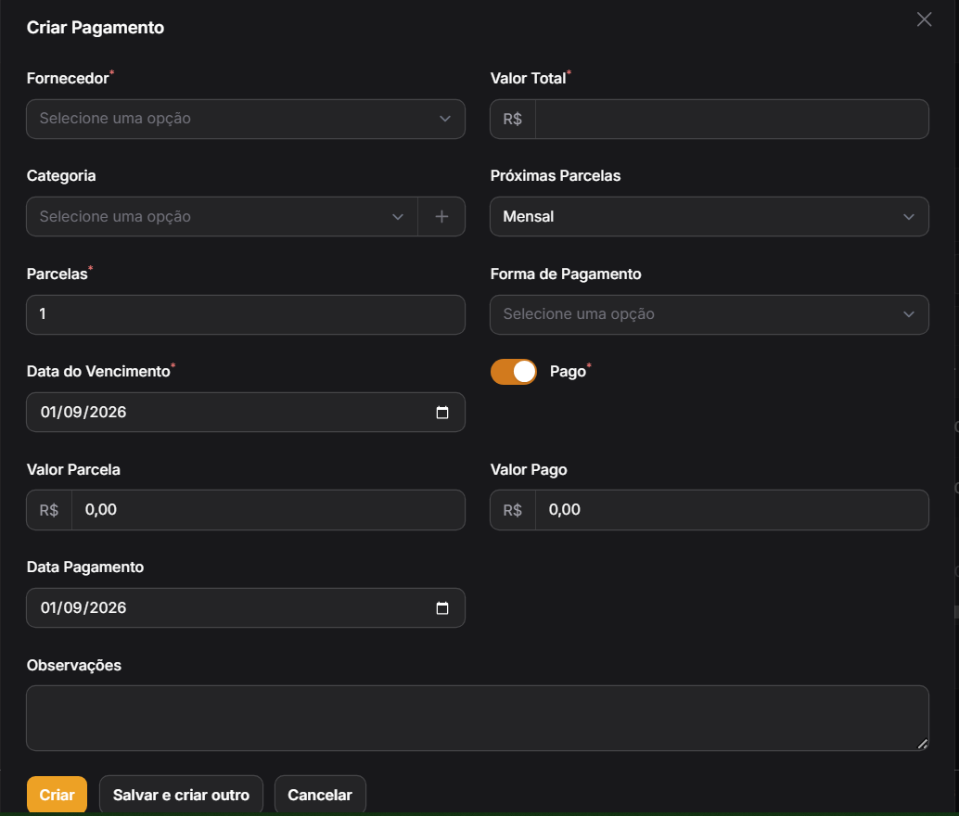
Task: Open calendar picker for Data do Vencimento
Action: tap(442, 413)
